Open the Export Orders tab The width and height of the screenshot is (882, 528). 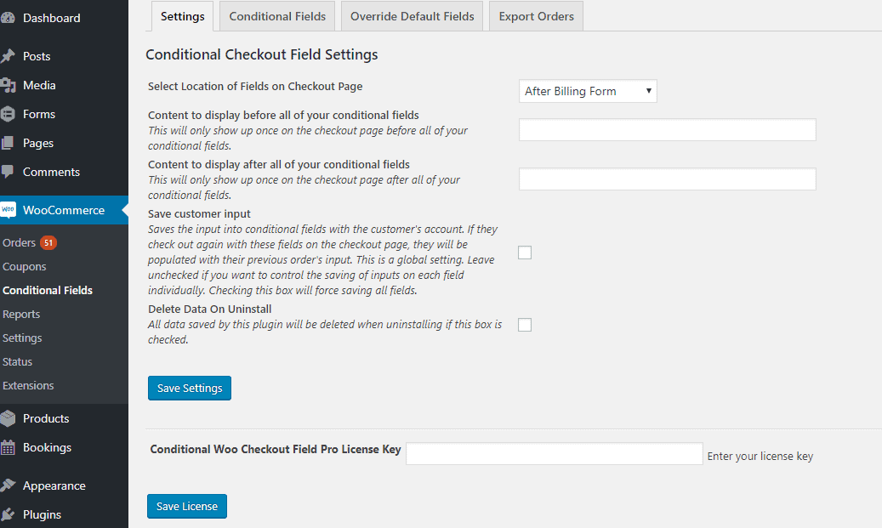536,15
